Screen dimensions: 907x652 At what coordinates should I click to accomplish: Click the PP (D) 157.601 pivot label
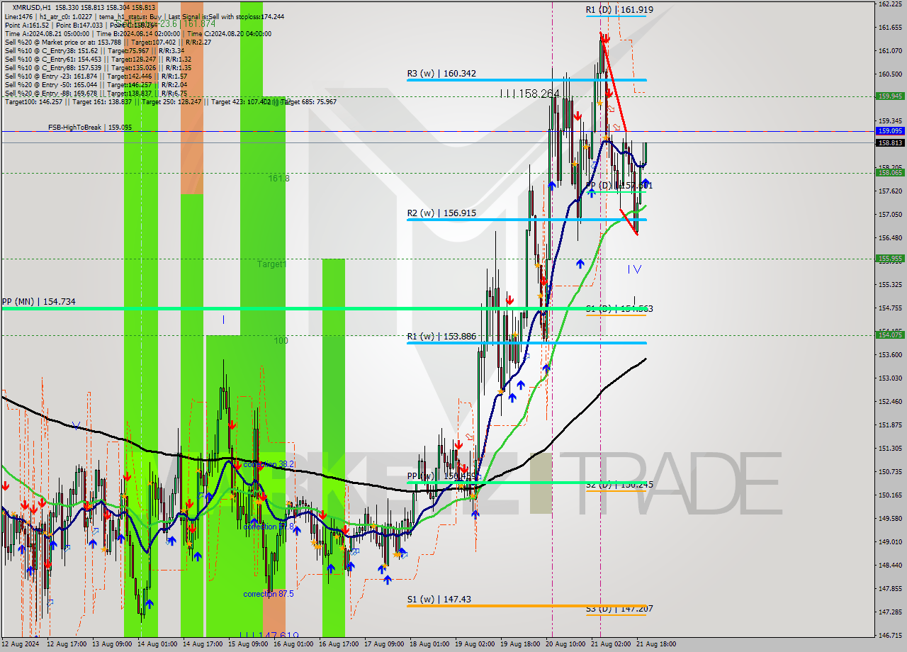(619, 186)
